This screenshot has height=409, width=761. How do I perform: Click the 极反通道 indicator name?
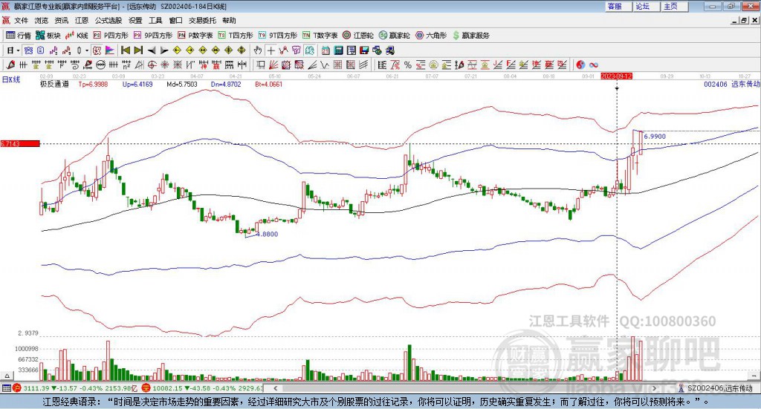pyautogui.click(x=54, y=85)
